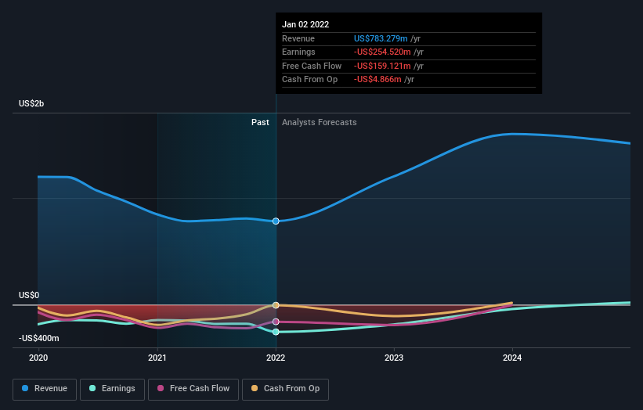Click the earnings value -US$254.520m in tooltip
Screen dimensions: 643x410
pyautogui.click(x=382, y=52)
